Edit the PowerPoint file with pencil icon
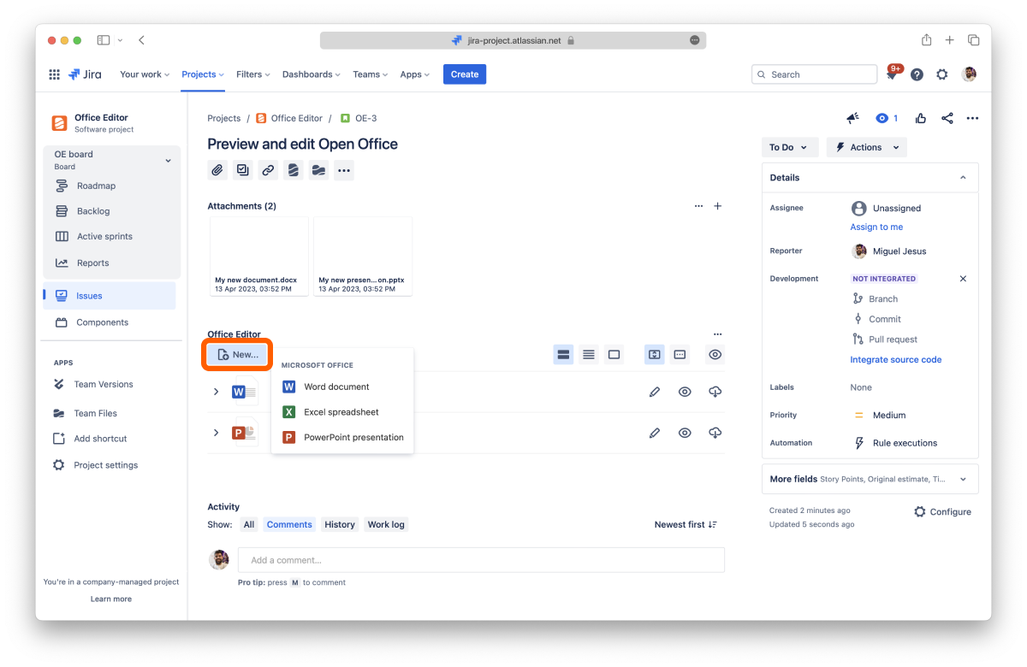Viewport: 1027px width, 667px height. click(655, 433)
